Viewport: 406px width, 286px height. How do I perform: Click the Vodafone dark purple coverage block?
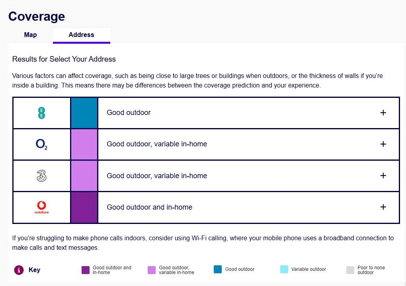pyautogui.click(x=84, y=207)
